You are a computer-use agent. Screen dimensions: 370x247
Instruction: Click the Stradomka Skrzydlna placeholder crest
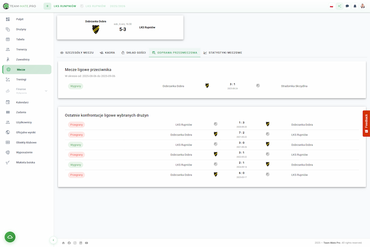258,85
